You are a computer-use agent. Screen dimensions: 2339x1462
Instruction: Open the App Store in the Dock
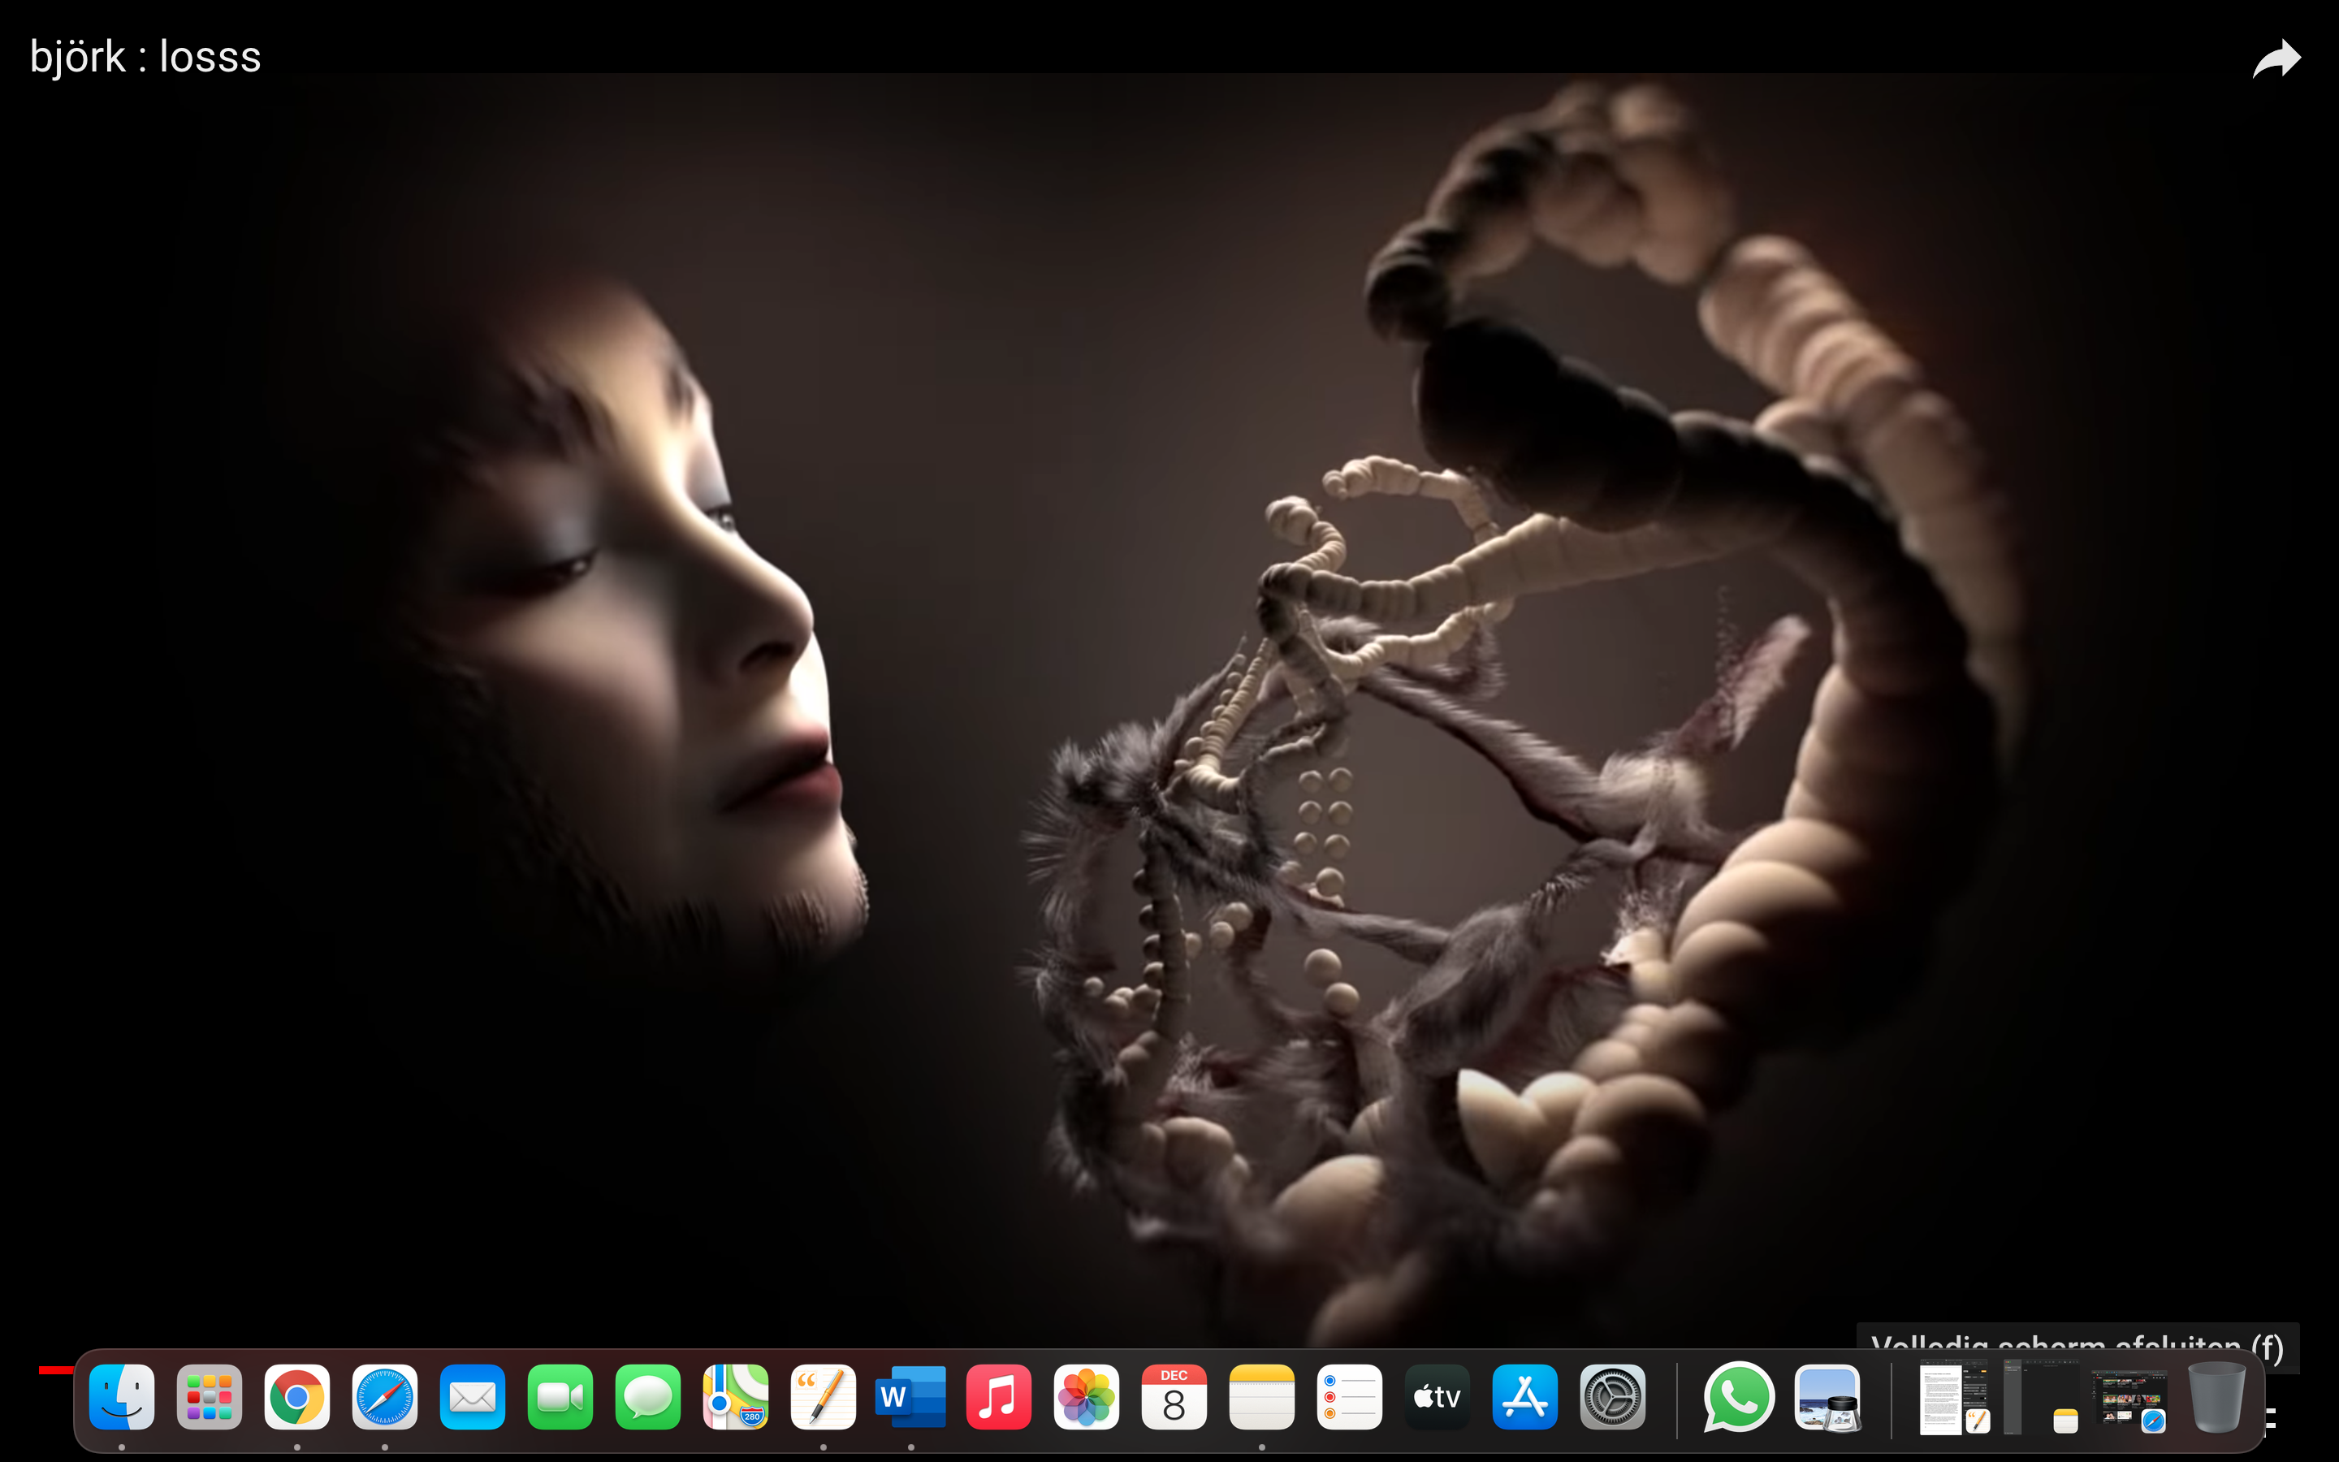tap(1525, 1396)
